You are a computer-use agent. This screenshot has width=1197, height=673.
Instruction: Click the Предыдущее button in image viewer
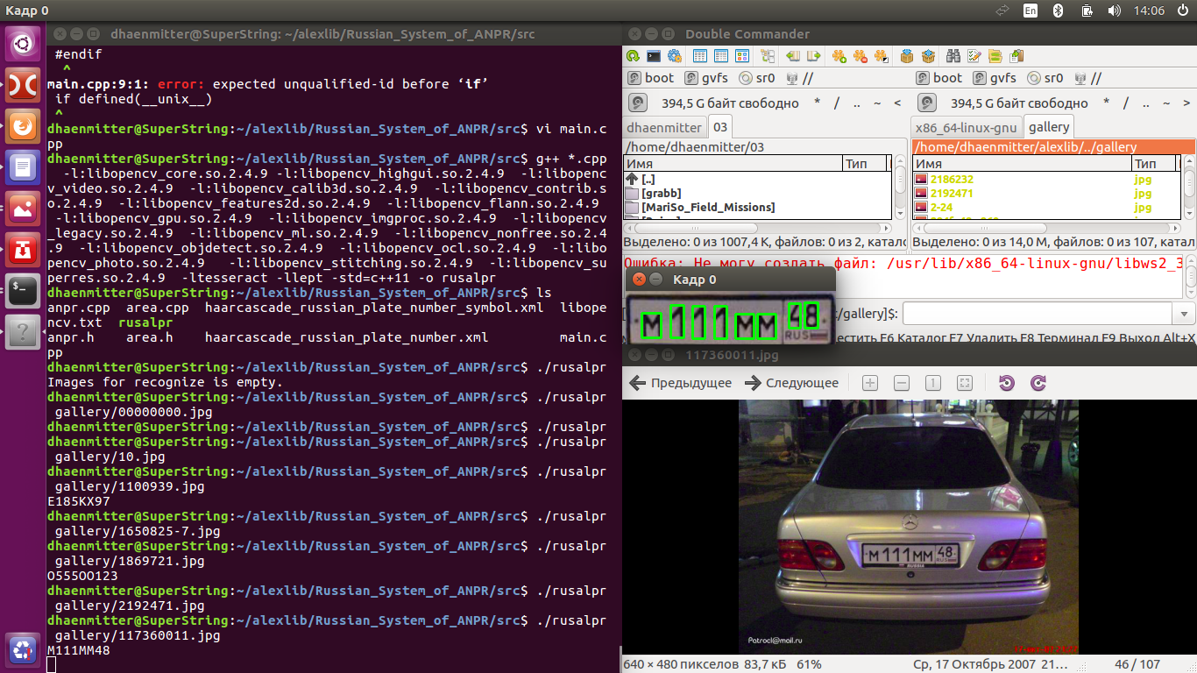coord(681,383)
